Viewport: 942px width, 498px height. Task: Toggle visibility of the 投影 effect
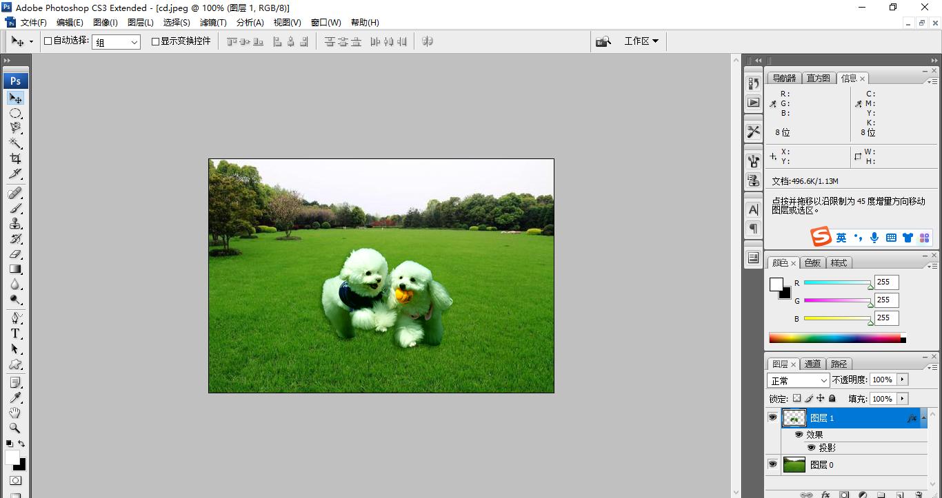coord(812,447)
